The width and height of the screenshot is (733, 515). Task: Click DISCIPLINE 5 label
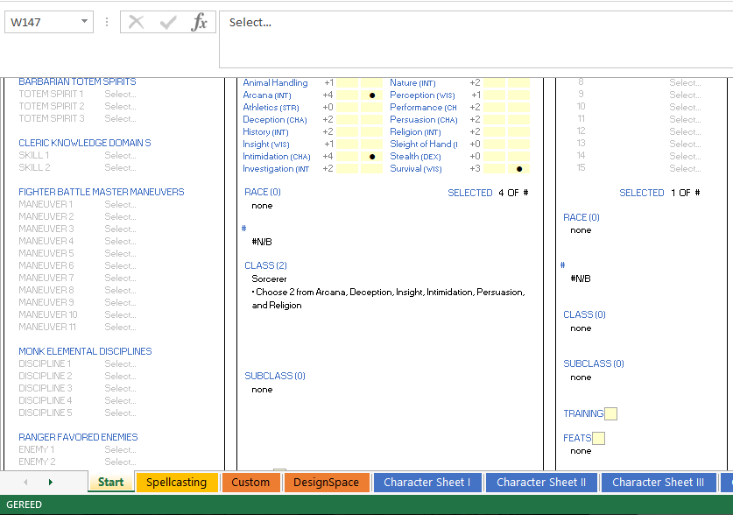coord(46,413)
